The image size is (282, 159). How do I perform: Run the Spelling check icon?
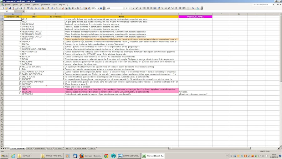pyautogui.click(x=28, y=8)
